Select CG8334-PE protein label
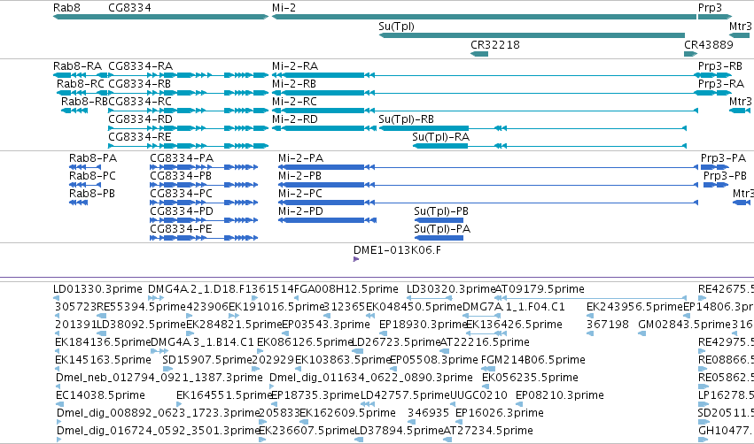Screen dimensions: 754x444 tap(181, 229)
